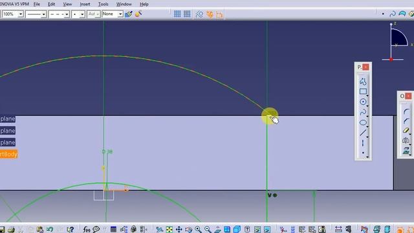Select the Corner tool in Operation toolbar
414x233 pixels.
[406, 111]
